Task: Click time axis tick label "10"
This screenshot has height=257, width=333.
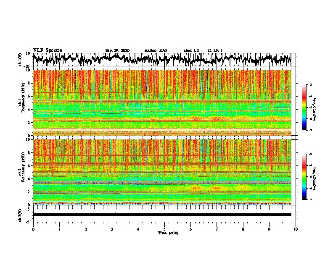Action: 296,229
